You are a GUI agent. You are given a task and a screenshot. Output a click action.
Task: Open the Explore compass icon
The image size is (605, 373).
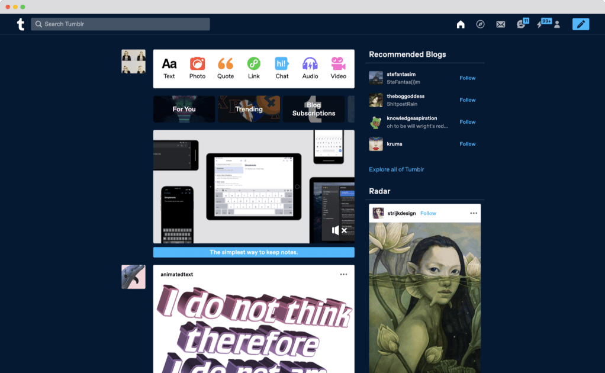click(x=480, y=24)
